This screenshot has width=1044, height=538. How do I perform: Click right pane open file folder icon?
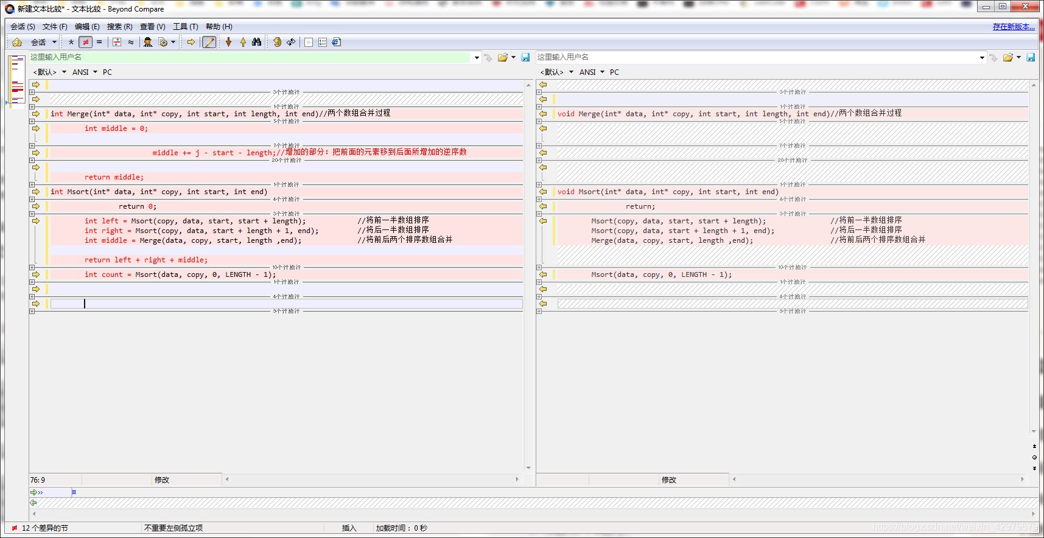1008,57
